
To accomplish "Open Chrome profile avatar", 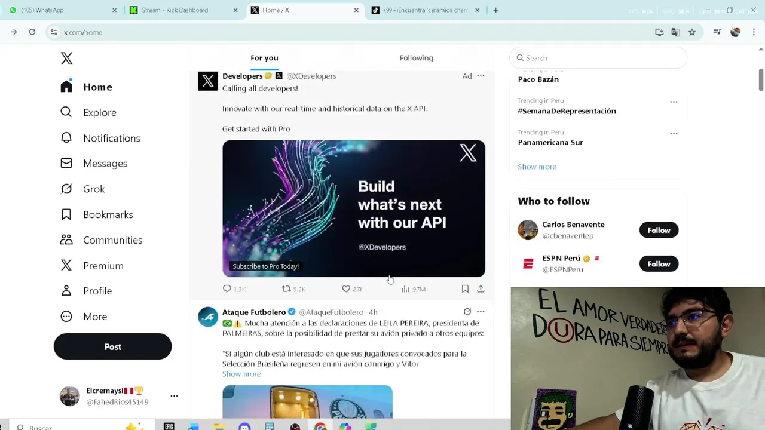I will (x=736, y=32).
